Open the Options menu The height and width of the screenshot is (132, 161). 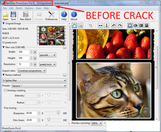click(x=29, y=8)
